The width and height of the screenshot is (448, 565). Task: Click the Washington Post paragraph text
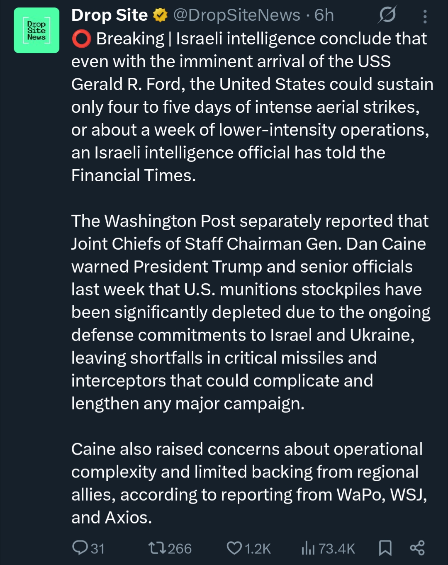(x=249, y=312)
